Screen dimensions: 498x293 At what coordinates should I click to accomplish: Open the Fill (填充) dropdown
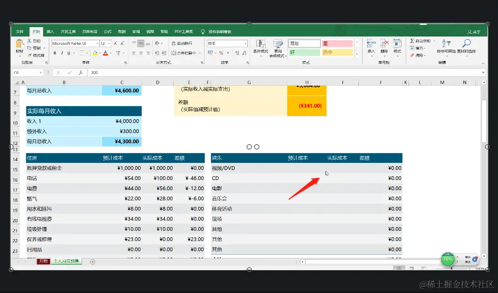click(x=418, y=48)
